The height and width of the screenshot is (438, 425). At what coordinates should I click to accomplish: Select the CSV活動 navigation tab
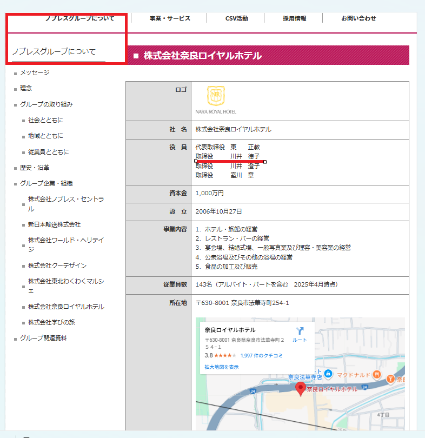tap(236, 18)
